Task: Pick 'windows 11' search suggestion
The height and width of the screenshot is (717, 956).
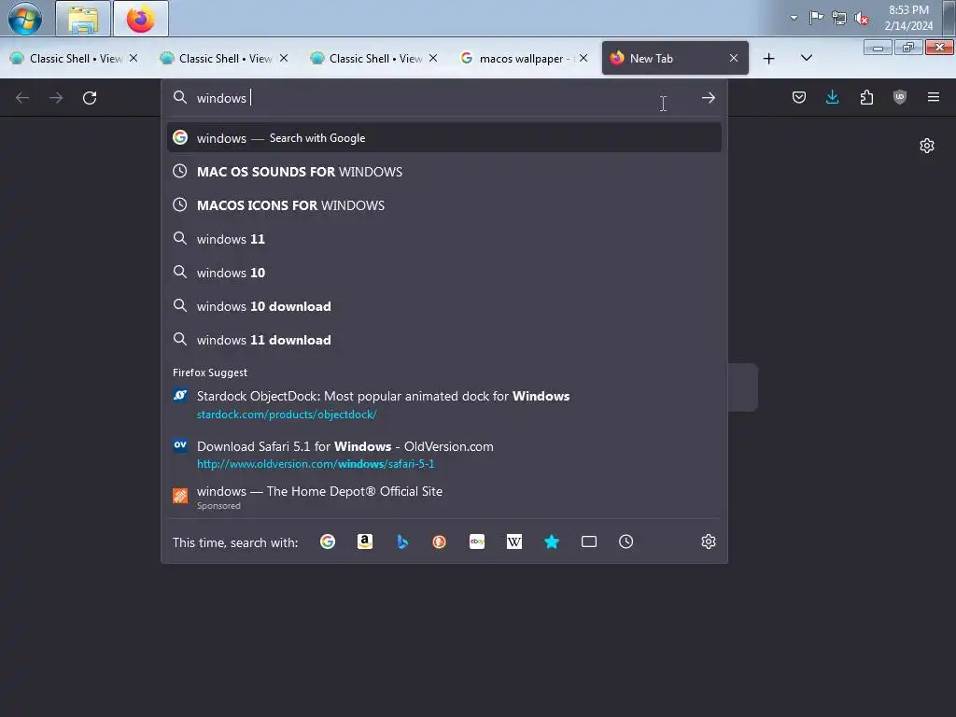Action: pos(443,239)
